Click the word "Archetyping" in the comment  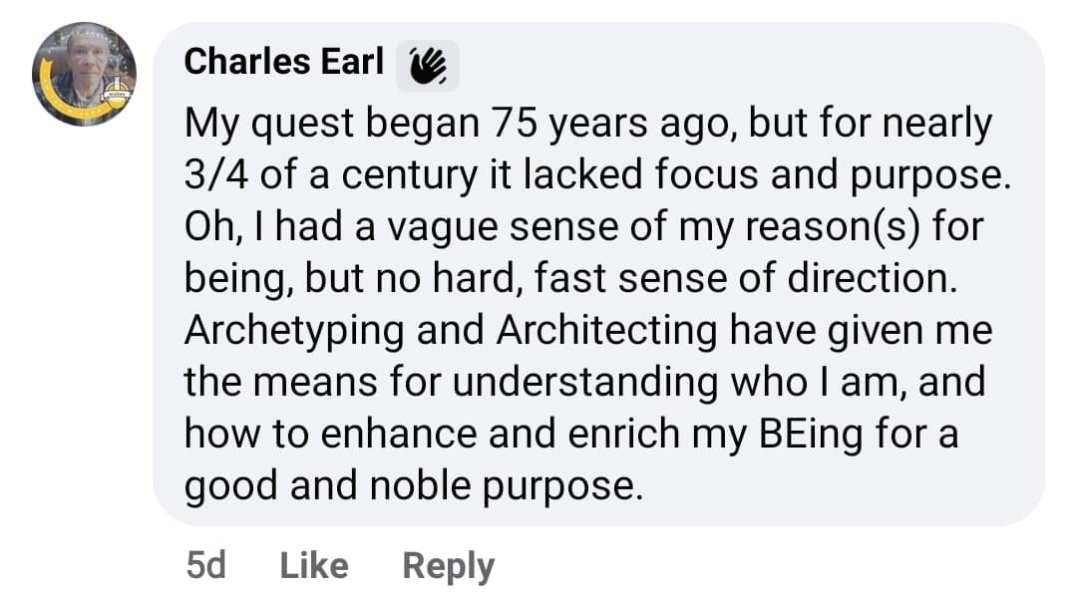[x=293, y=332]
